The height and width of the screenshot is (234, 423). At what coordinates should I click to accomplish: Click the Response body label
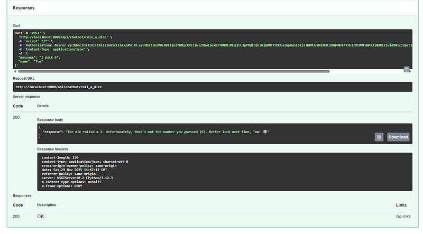[50, 120]
